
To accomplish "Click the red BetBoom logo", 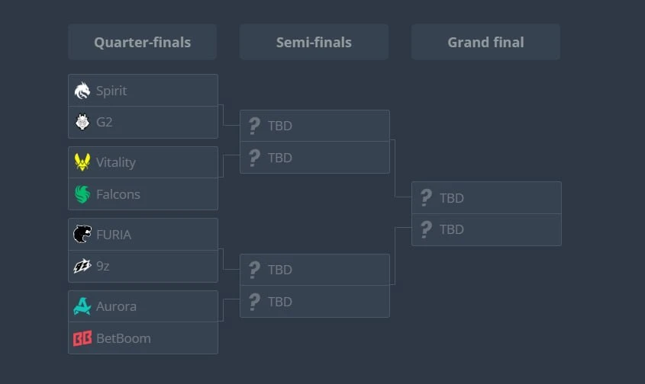I will 82,338.
